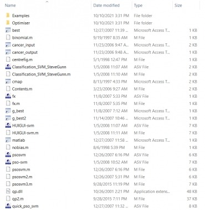This screenshot has width=205, height=210.
Task: Select the file name qp2.m
Action: [x=18, y=199]
